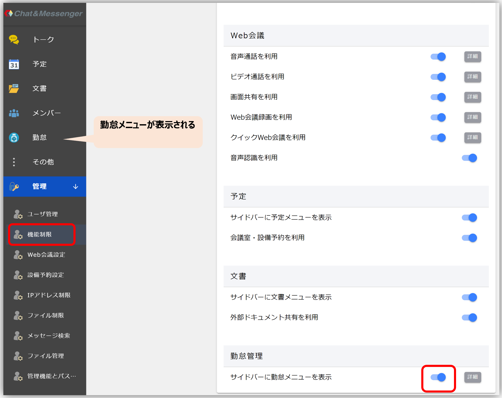
Task: Open 詳細 for 画面共有を利用
Action: point(472,97)
